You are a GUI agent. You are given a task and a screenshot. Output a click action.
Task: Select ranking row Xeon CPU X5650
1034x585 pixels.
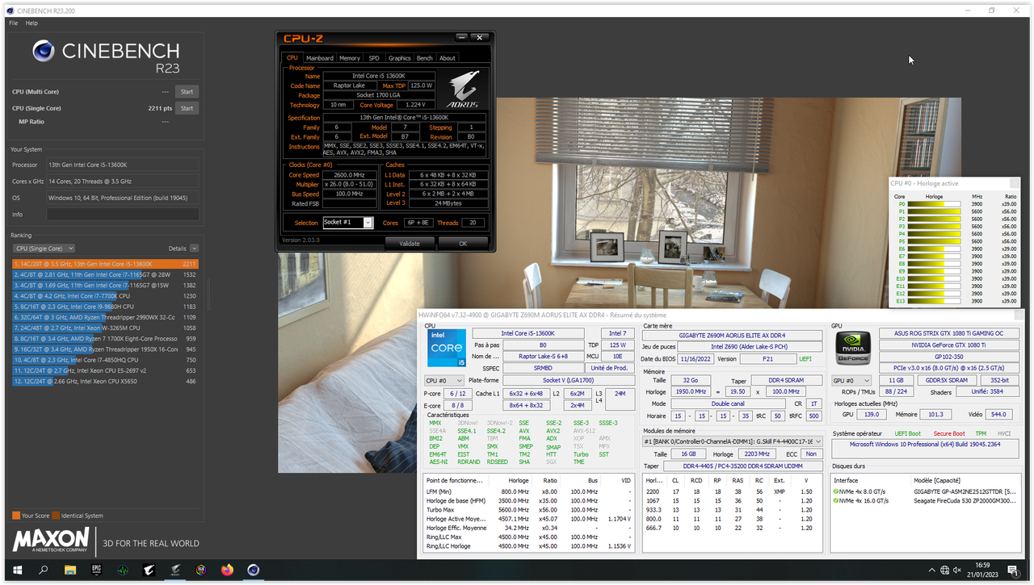(x=105, y=381)
